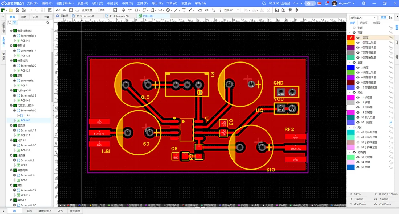This screenshot has height=214, width=399.
Task: Expand the Schematic31 tree node
Action: tap(15, 36)
